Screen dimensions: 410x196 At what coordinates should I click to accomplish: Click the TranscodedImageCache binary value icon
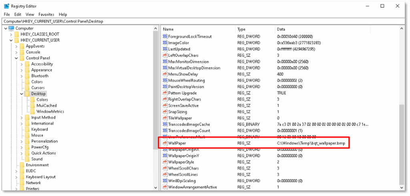(165, 124)
